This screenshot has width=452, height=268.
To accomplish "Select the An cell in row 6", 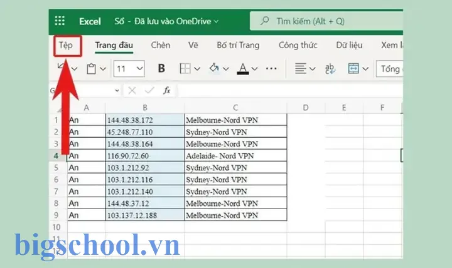I will coord(87,180).
